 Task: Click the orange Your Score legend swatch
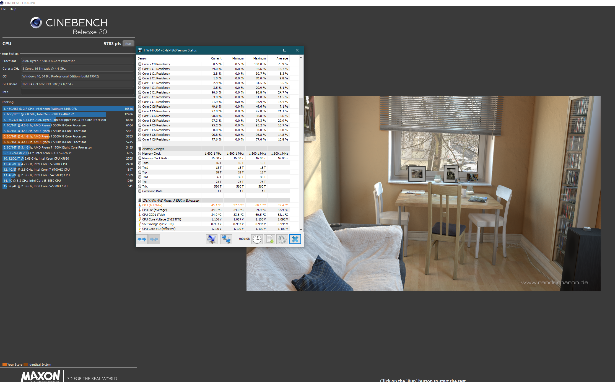(4, 365)
